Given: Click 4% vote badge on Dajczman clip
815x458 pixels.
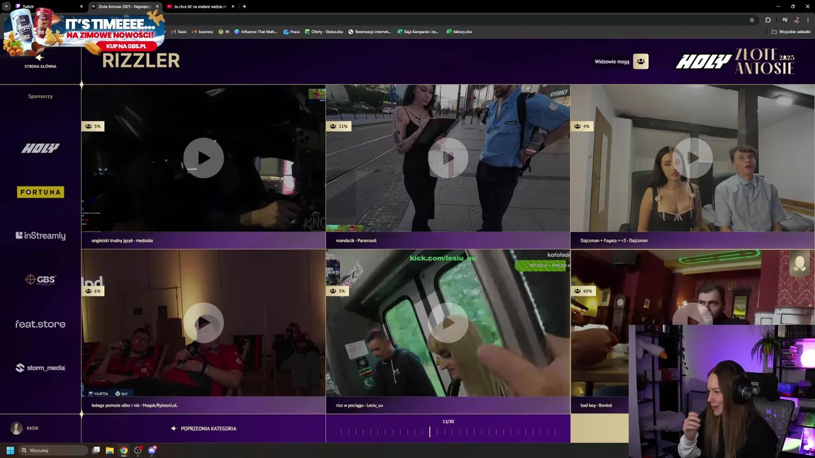Looking at the screenshot, I should [581, 126].
